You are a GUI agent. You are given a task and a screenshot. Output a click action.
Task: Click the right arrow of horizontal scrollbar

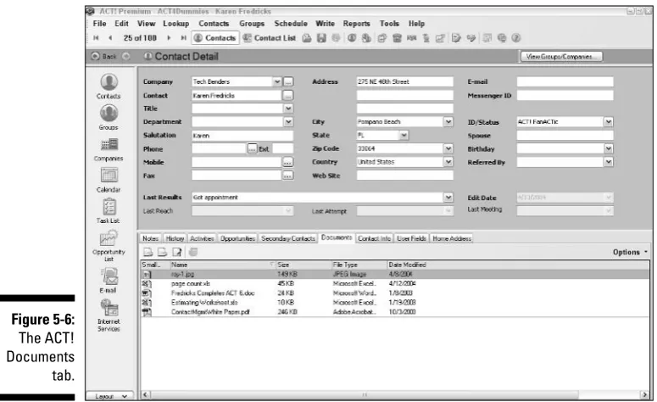644,395
